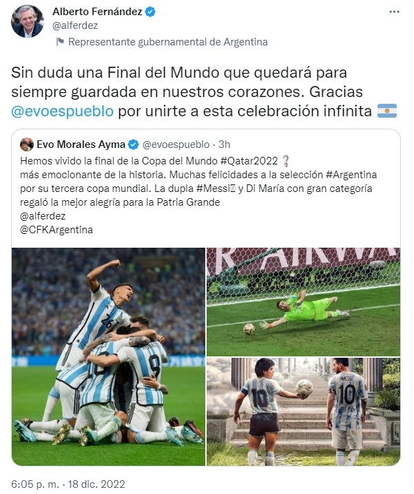Click the tweet timestamp 6:05 p. m.
The height and width of the screenshot is (494, 414).
coord(35,484)
